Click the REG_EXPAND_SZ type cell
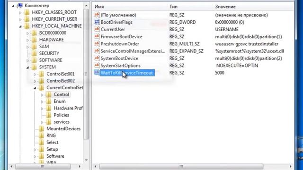Image resolution: width=303 pixels, height=170 pixels. [x=186, y=51]
